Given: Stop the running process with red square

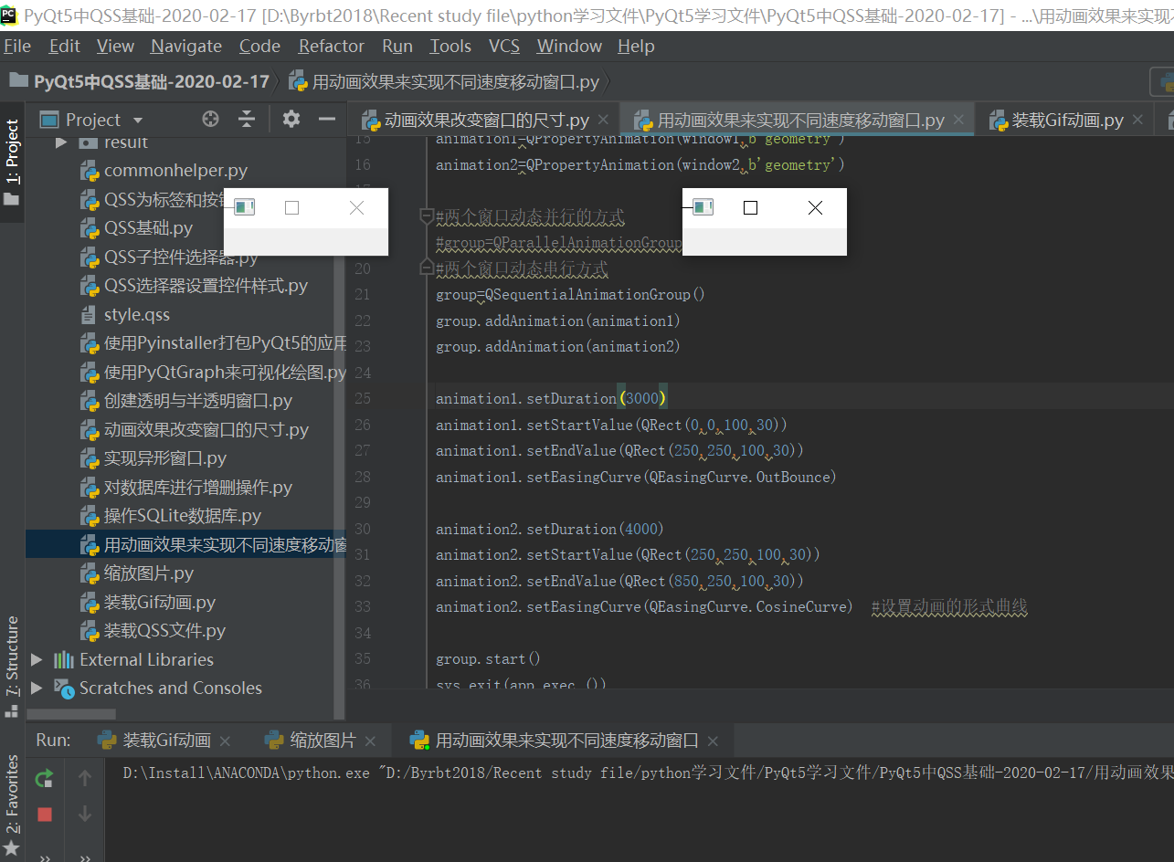Looking at the screenshot, I should (44, 814).
